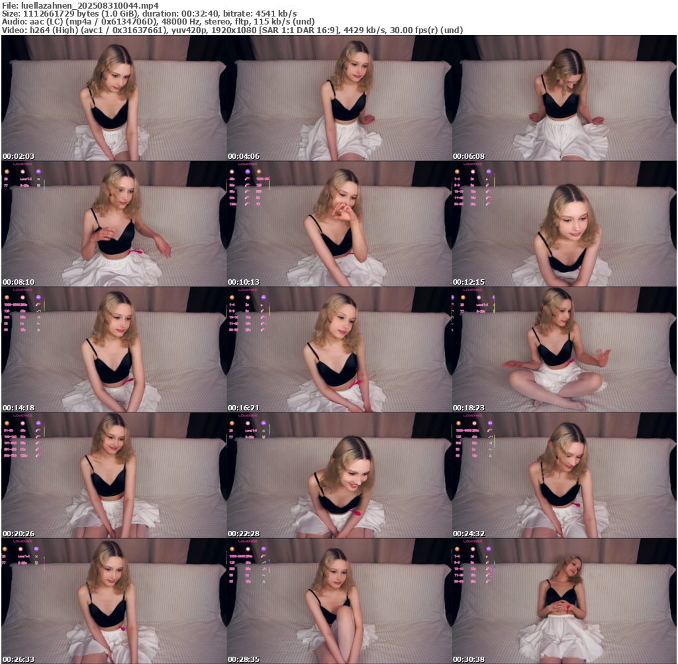Screen dimensions: 678x664
Task: Choose the thumbnail marked 00:22:28
Action: (339, 475)
